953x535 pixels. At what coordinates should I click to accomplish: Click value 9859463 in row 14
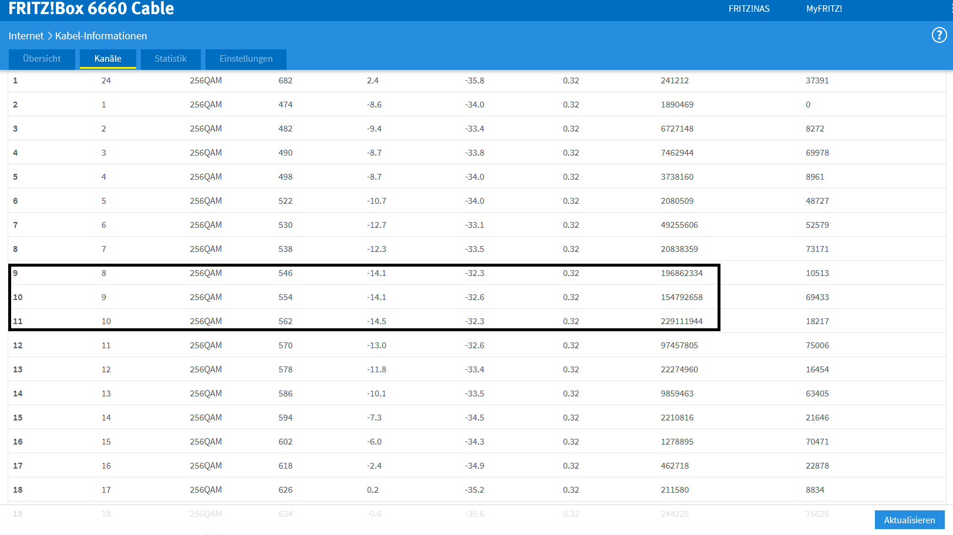677,393
